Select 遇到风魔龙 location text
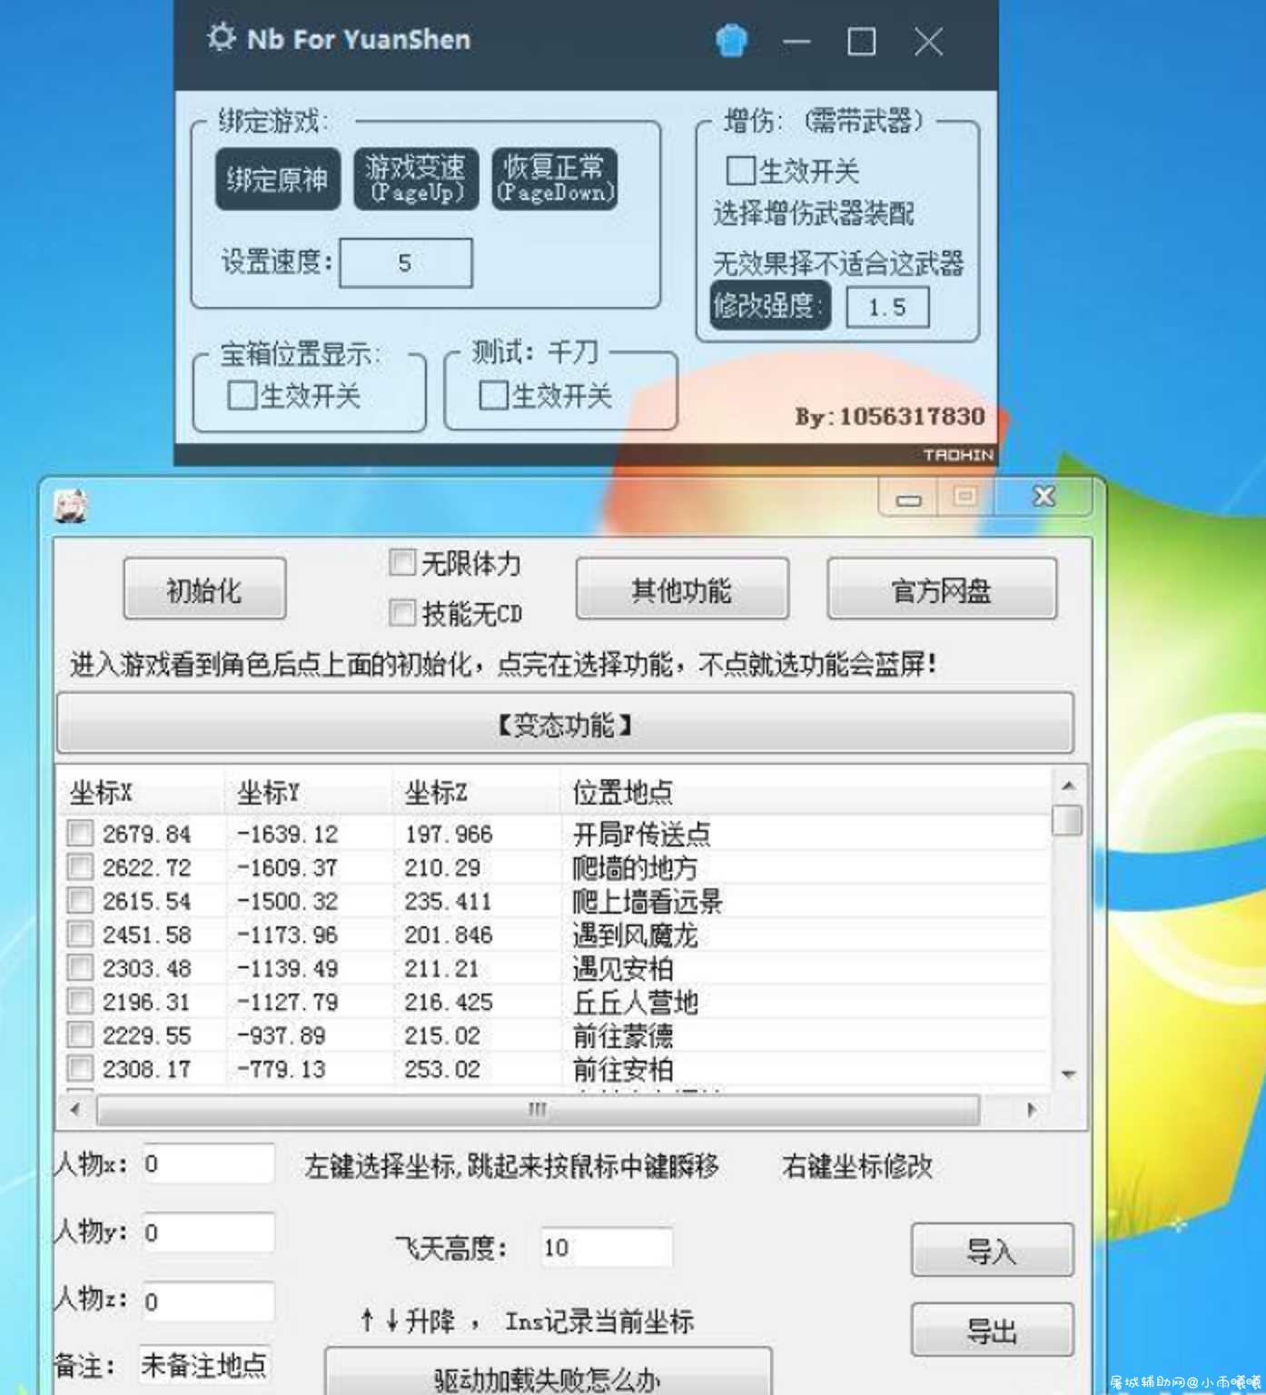The width and height of the screenshot is (1266, 1395). pyautogui.click(x=635, y=935)
